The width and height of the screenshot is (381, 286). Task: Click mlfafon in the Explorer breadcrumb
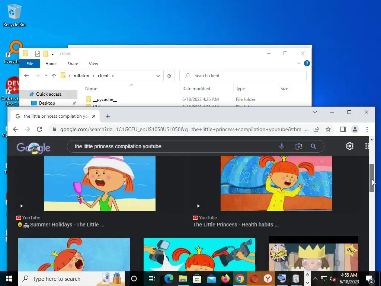pyautogui.click(x=81, y=76)
